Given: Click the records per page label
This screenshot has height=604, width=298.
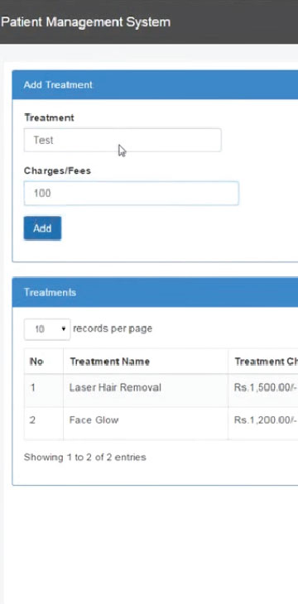Looking at the screenshot, I should tap(113, 328).
